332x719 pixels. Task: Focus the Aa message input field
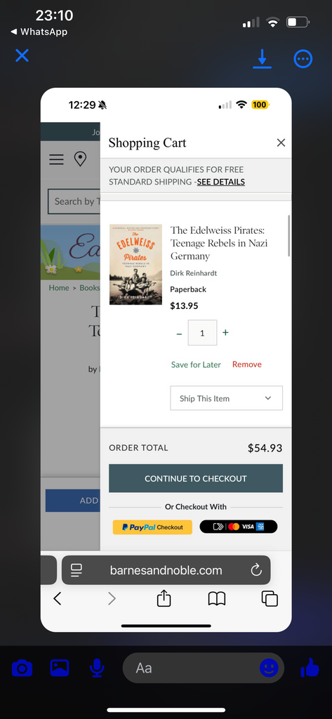tap(203, 668)
